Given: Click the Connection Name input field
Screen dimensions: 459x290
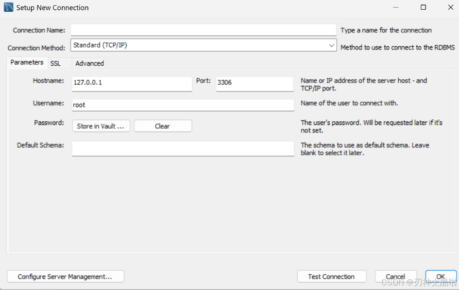Looking at the screenshot, I should coord(203,30).
